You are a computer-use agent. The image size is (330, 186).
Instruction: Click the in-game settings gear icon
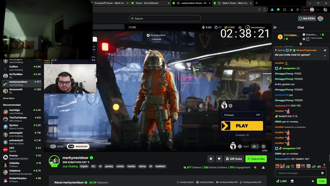(x=263, y=146)
